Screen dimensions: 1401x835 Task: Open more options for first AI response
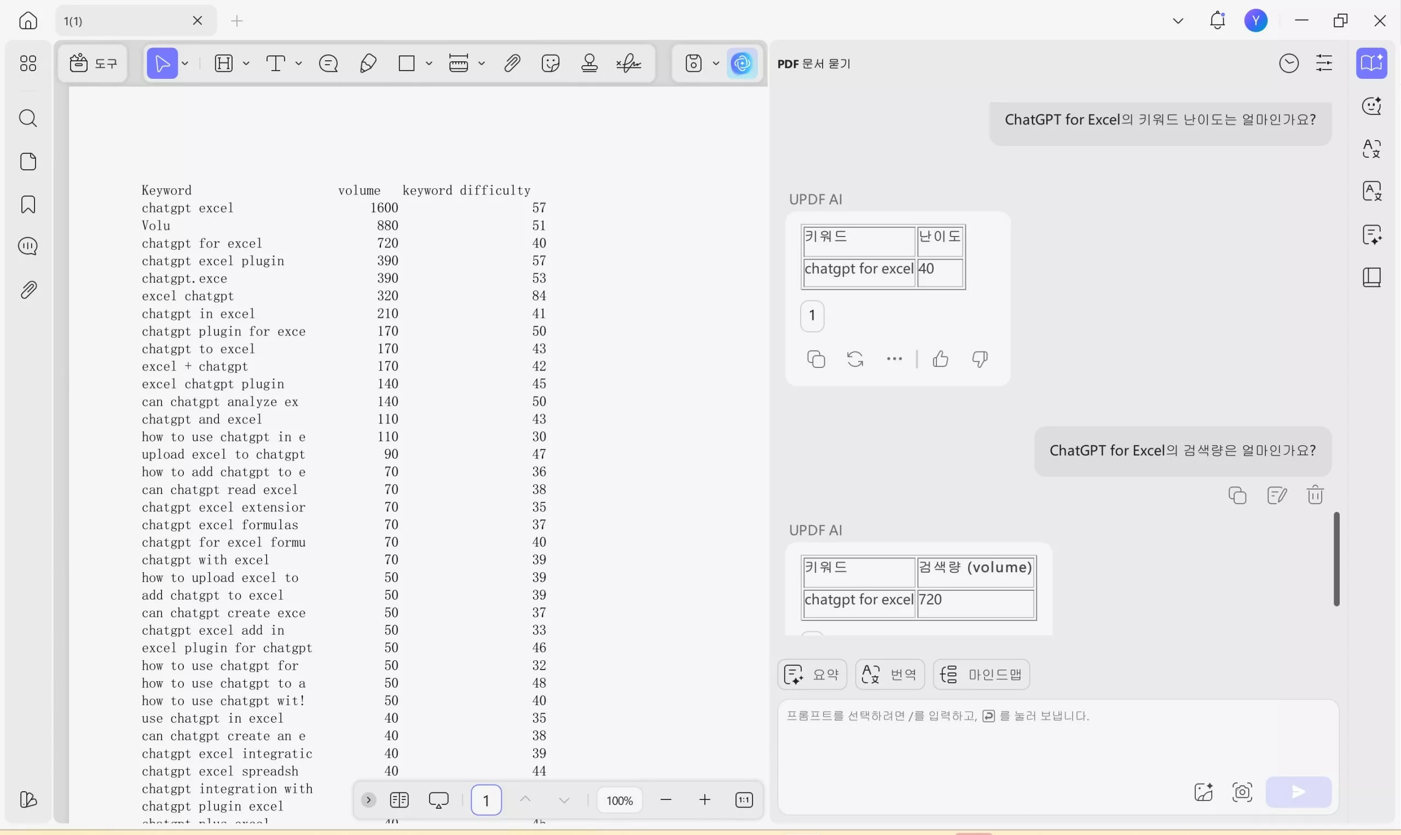[894, 359]
